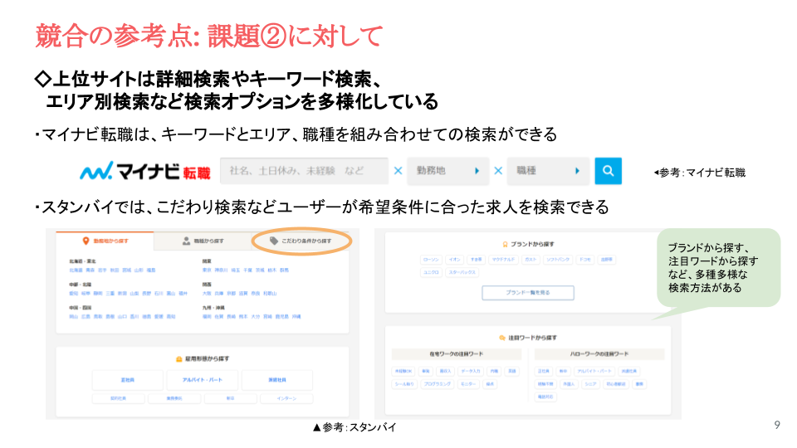This screenshot has height=448, width=797.
Task: Click the データ入力 keyword chip
Action: [471, 372]
